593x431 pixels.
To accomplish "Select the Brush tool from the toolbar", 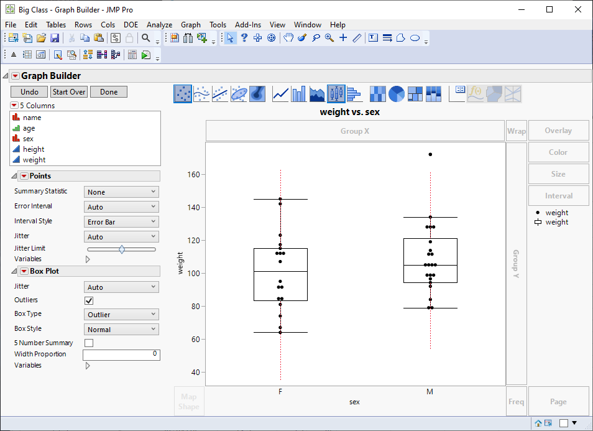I will coord(301,38).
